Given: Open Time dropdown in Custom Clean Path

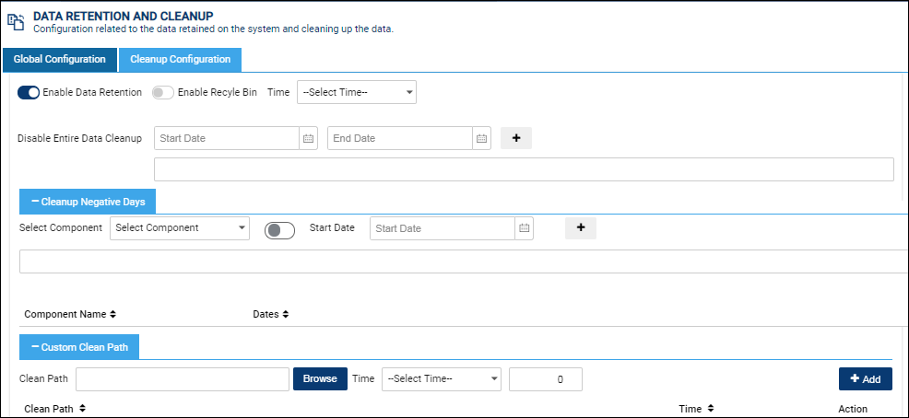Looking at the screenshot, I should click(442, 379).
